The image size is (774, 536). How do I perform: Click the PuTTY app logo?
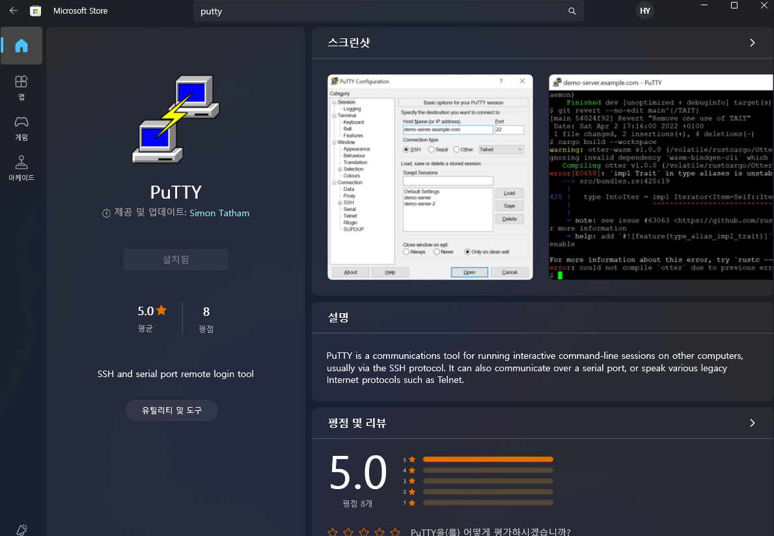coord(176,119)
